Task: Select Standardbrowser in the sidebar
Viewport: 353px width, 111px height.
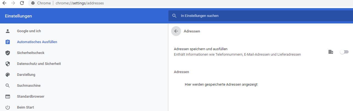Action: click(31, 97)
